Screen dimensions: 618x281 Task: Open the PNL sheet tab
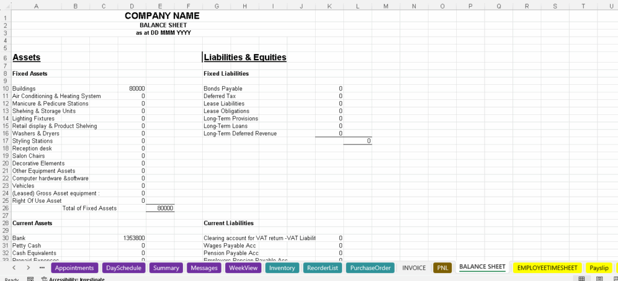click(442, 268)
